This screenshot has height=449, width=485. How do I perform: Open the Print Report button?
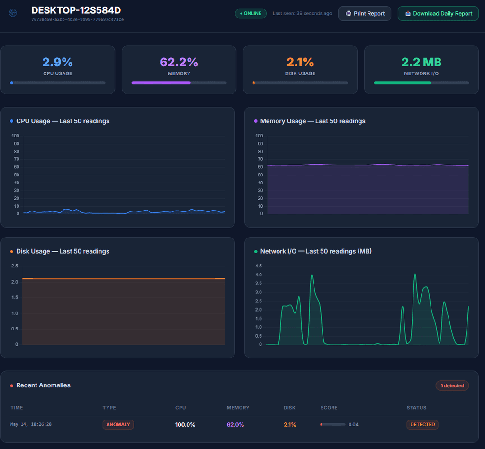(364, 14)
